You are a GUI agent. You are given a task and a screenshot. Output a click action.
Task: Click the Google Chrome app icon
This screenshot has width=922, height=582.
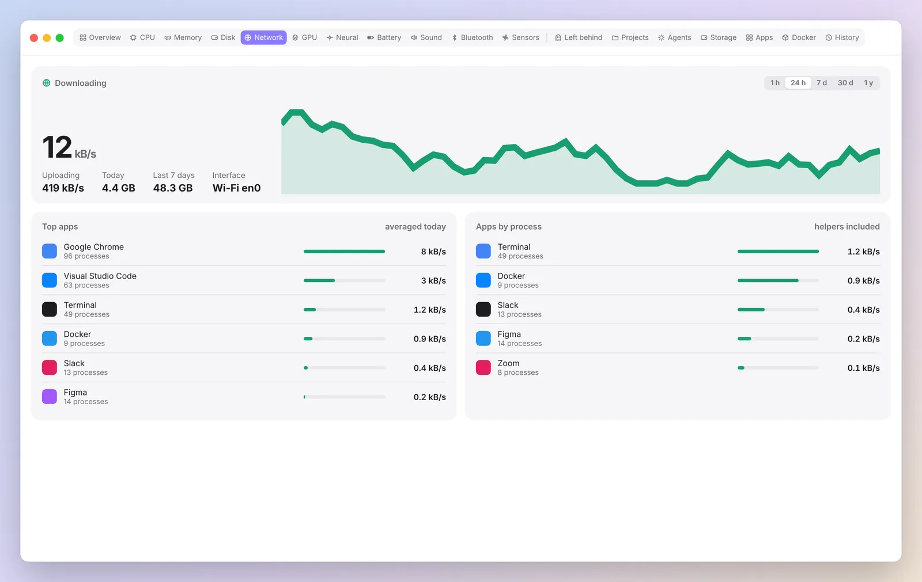(50, 251)
